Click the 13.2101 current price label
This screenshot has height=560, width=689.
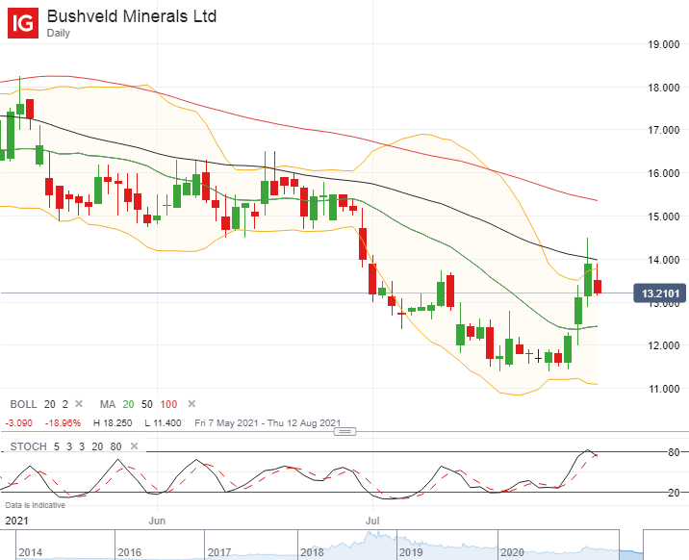pyautogui.click(x=659, y=293)
